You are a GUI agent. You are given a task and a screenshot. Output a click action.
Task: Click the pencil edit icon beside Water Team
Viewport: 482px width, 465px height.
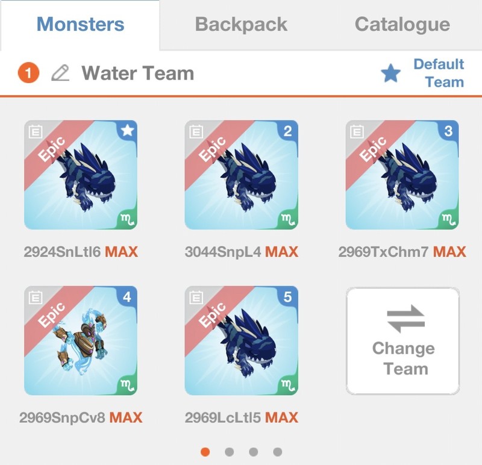point(60,73)
